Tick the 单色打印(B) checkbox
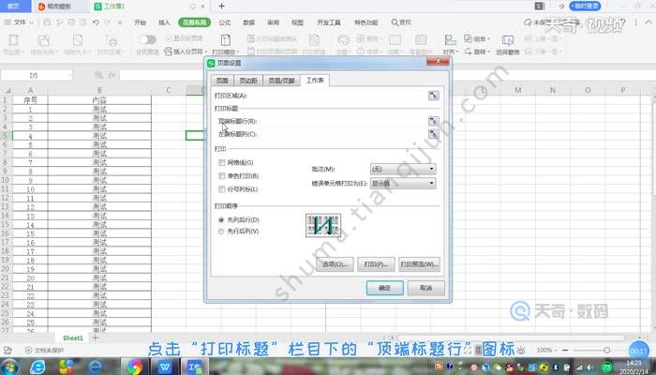656x375 pixels. pyautogui.click(x=222, y=176)
